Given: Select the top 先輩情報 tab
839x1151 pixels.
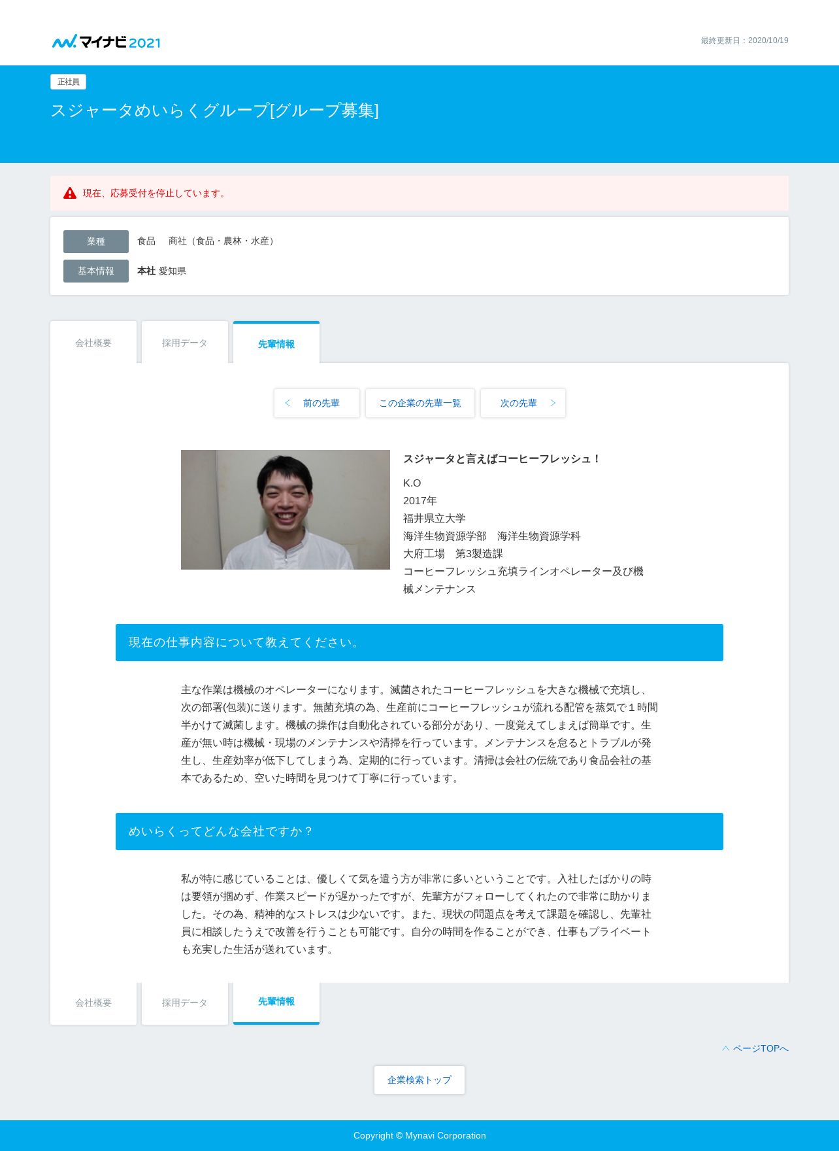Looking at the screenshot, I should click(276, 343).
